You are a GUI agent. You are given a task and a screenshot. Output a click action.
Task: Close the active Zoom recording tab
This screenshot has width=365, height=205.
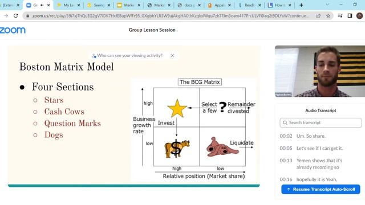point(48,5)
